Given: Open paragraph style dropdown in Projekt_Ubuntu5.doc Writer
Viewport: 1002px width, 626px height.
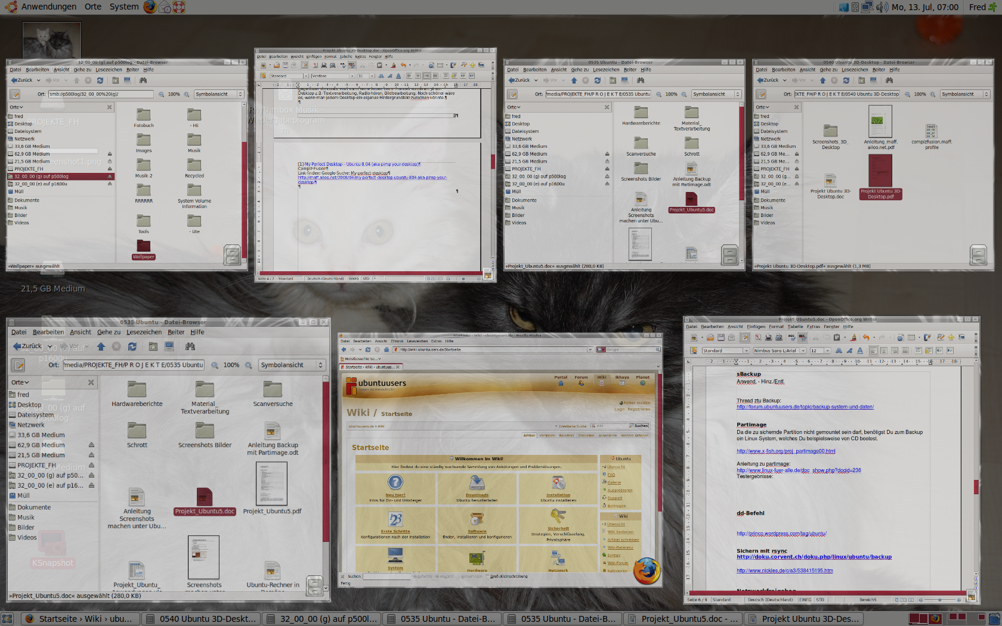Looking at the screenshot, I should coord(746,351).
